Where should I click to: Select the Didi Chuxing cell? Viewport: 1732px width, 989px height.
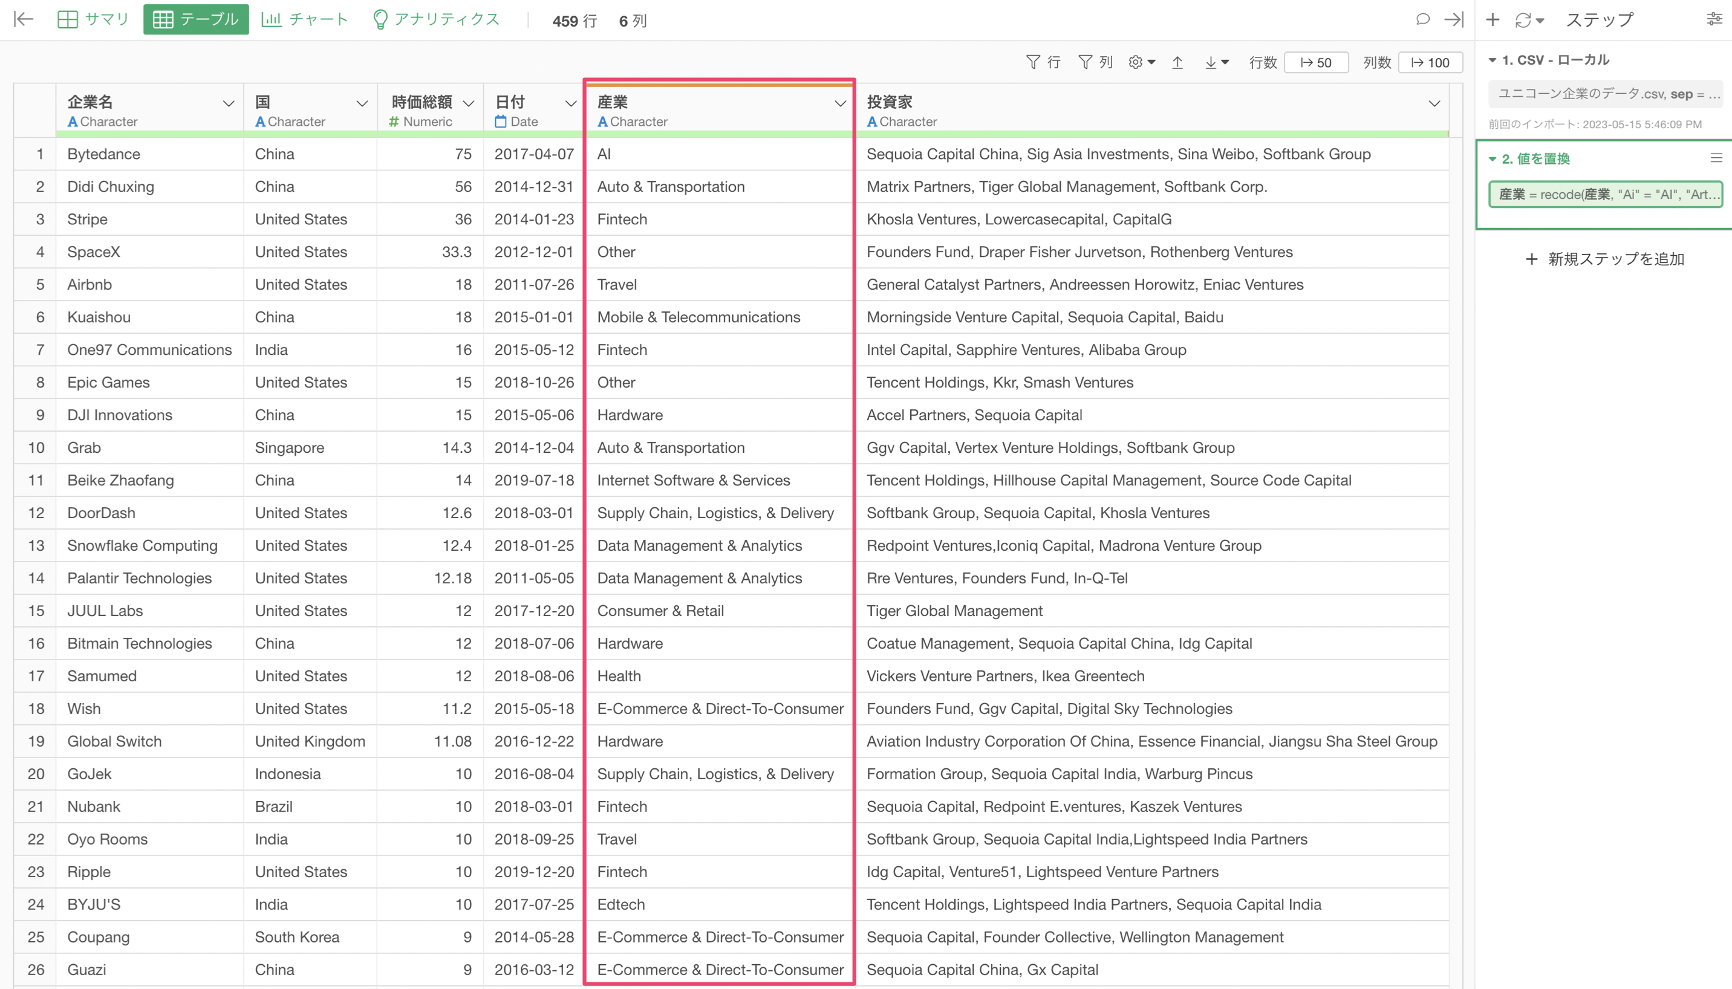(149, 187)
